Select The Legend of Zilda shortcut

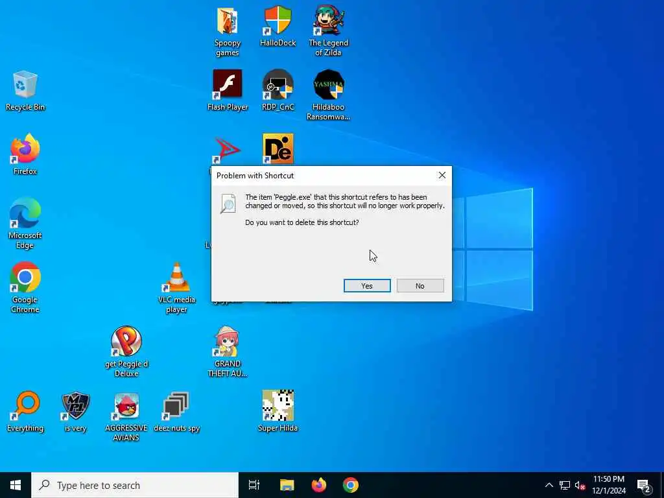[328, 32]
